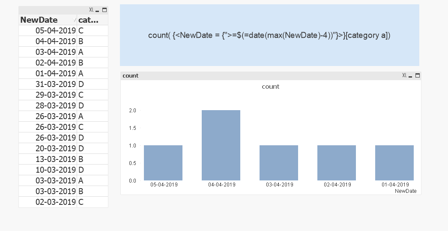
Task: Select table cell 28-03-2019
Action: coord(48,105)
